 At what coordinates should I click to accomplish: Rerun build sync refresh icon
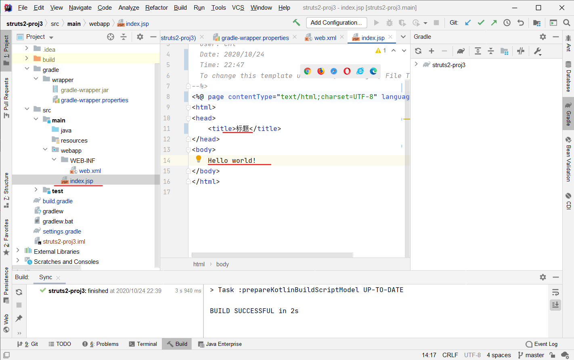point(19,292)
